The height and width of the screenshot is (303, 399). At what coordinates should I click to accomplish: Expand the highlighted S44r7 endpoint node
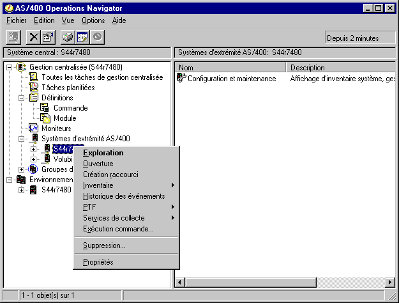[33, 149]
